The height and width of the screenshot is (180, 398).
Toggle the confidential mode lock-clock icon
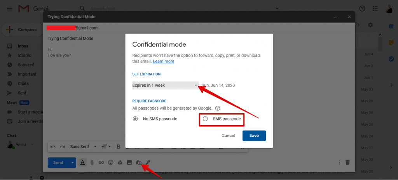(139, 163)
